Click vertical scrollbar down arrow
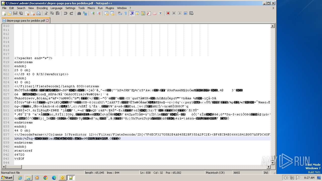The image size is (322, 181). [273, 163]
